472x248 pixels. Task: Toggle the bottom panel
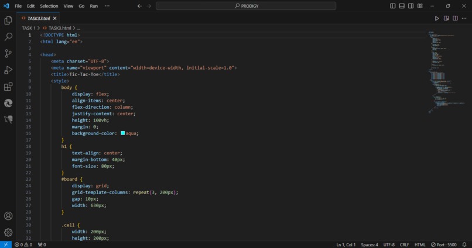(x=402, y=6)
